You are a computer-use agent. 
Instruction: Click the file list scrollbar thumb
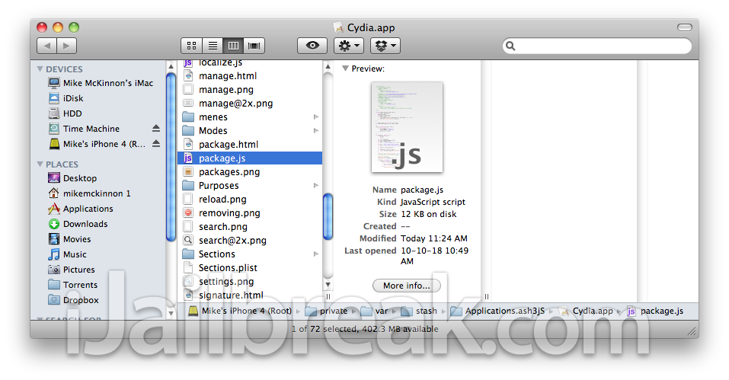[328, 216]
